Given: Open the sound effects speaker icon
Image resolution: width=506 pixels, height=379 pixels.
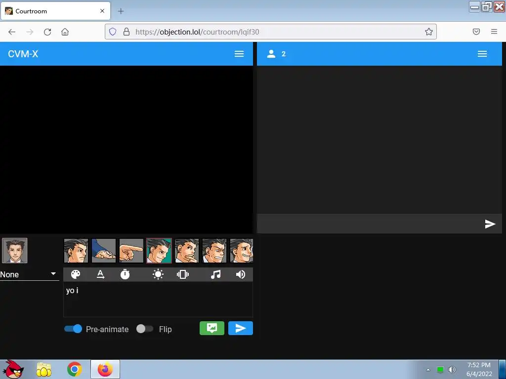Looking at the screenshot, I should [x=241, y=274].
